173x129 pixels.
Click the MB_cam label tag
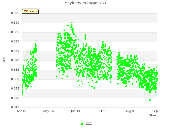[30, 11]
